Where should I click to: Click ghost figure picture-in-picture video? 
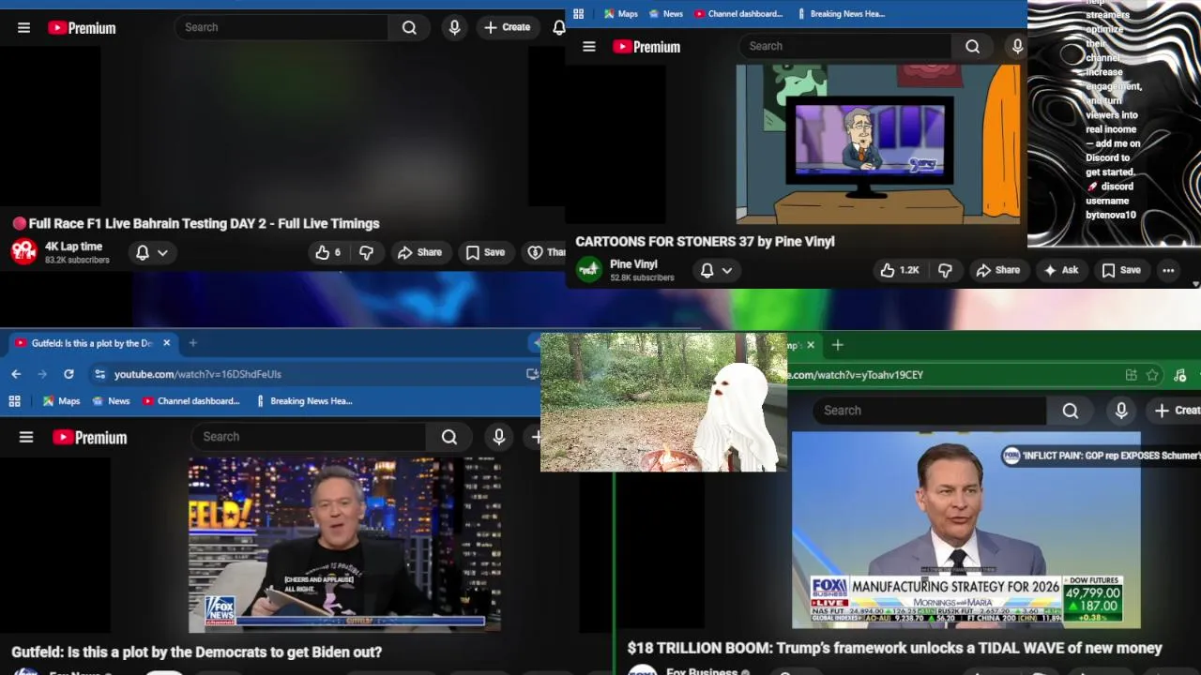pos(663,402)
